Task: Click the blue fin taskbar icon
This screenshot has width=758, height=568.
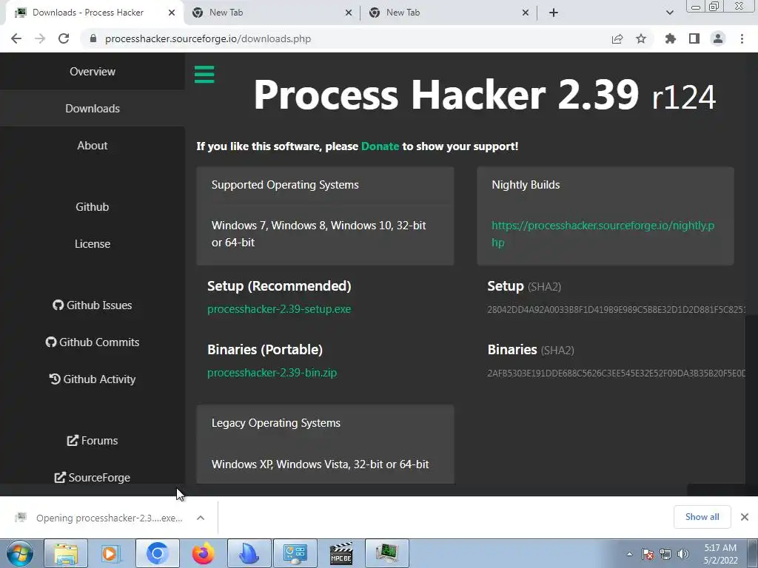Action: tap(249, 553)
